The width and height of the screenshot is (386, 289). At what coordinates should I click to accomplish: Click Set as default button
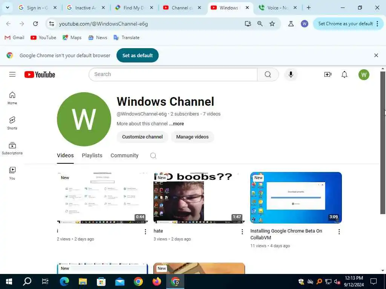[137, 55]
